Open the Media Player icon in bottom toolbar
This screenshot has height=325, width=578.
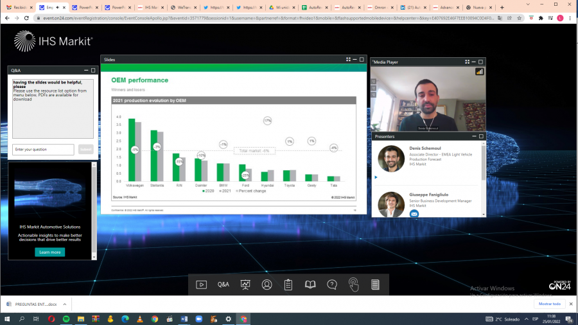[201, 285]
